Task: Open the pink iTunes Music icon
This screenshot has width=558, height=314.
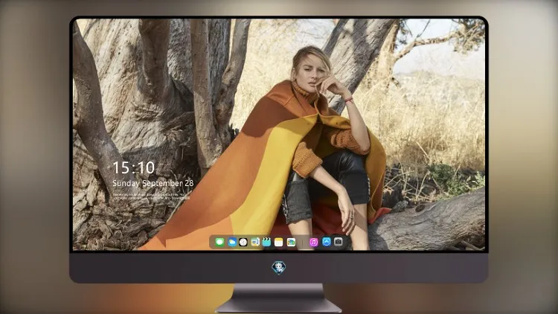Action: pyautogui.click(x=313, y=242)
